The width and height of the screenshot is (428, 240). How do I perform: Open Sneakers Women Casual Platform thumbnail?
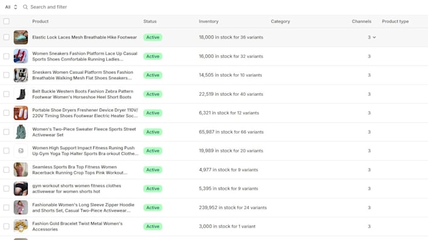coord(21,75)
